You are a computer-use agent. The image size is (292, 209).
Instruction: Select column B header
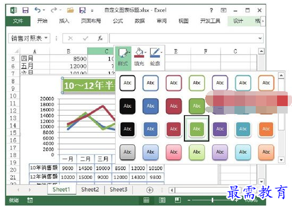[69, 51]
